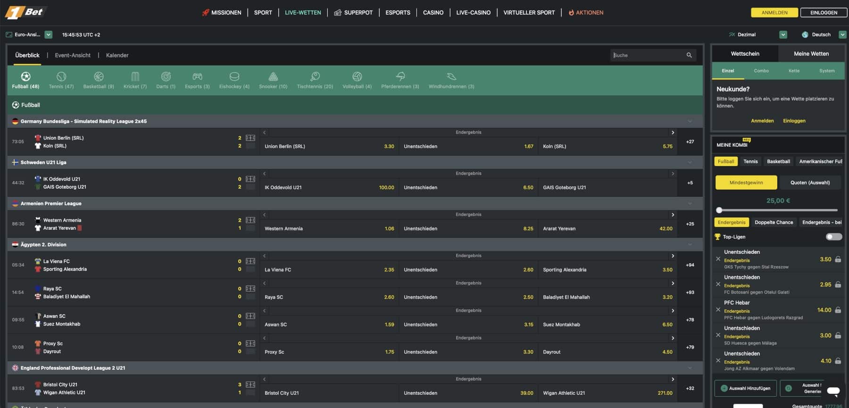The width and height of the screenshot is (849, 408).
Task: Open the Meine Wetten tab
Action: pyautogui.click(x=811, y=54)
